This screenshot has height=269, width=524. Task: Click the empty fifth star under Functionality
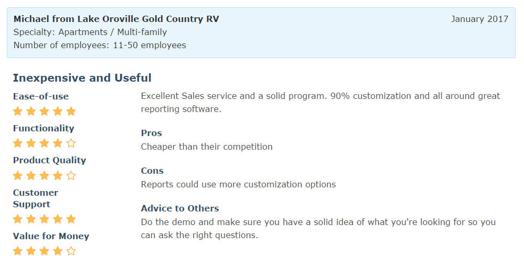click(x=71, y=143)
